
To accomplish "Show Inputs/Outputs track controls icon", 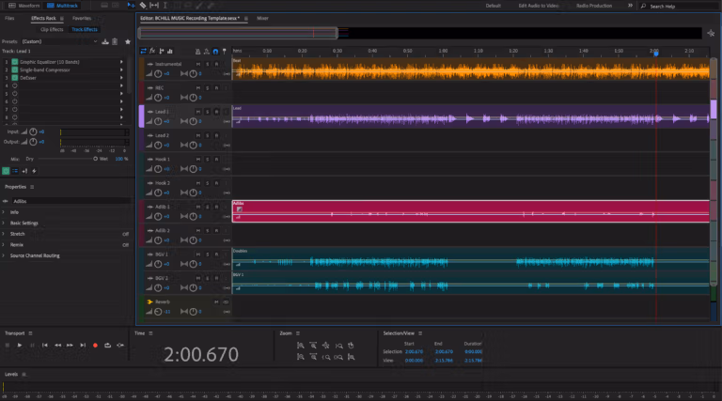I will click(x=144, y=51).
